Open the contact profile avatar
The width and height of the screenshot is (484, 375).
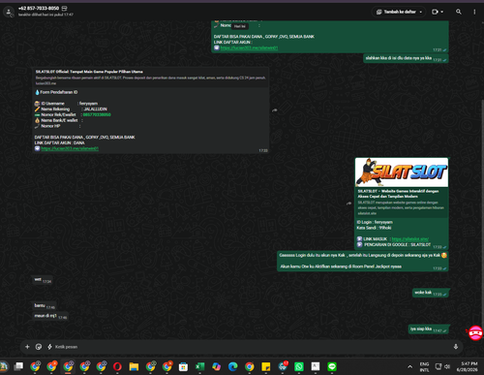(9, 12)
